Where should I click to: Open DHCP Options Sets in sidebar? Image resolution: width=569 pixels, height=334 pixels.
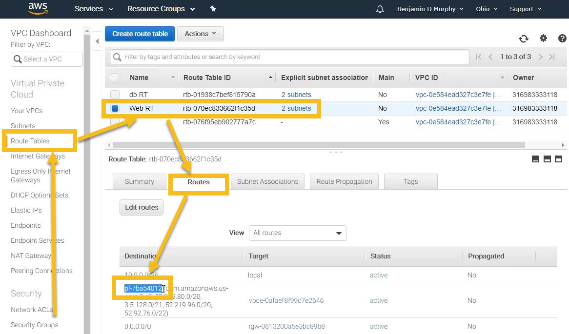pos(39,195)
